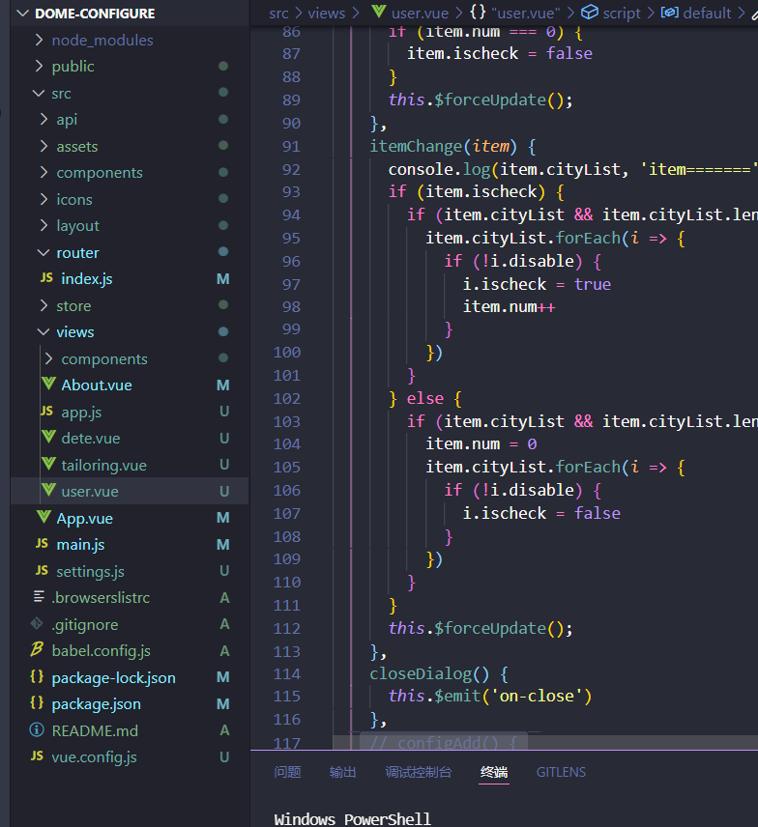Screen dimensions: 758x827
Task: Click the JS icon of main.js
Action: coord(42,544)
